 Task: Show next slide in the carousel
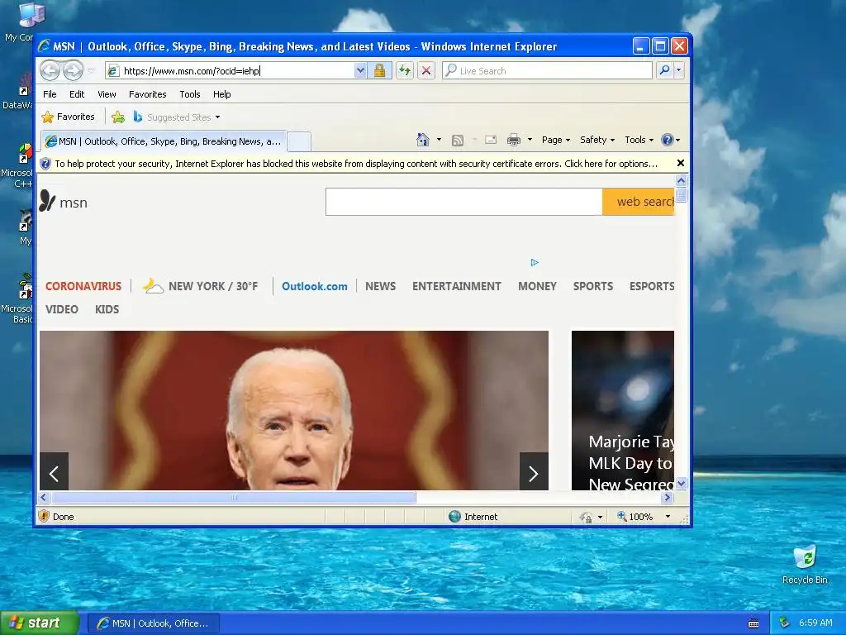534,471
